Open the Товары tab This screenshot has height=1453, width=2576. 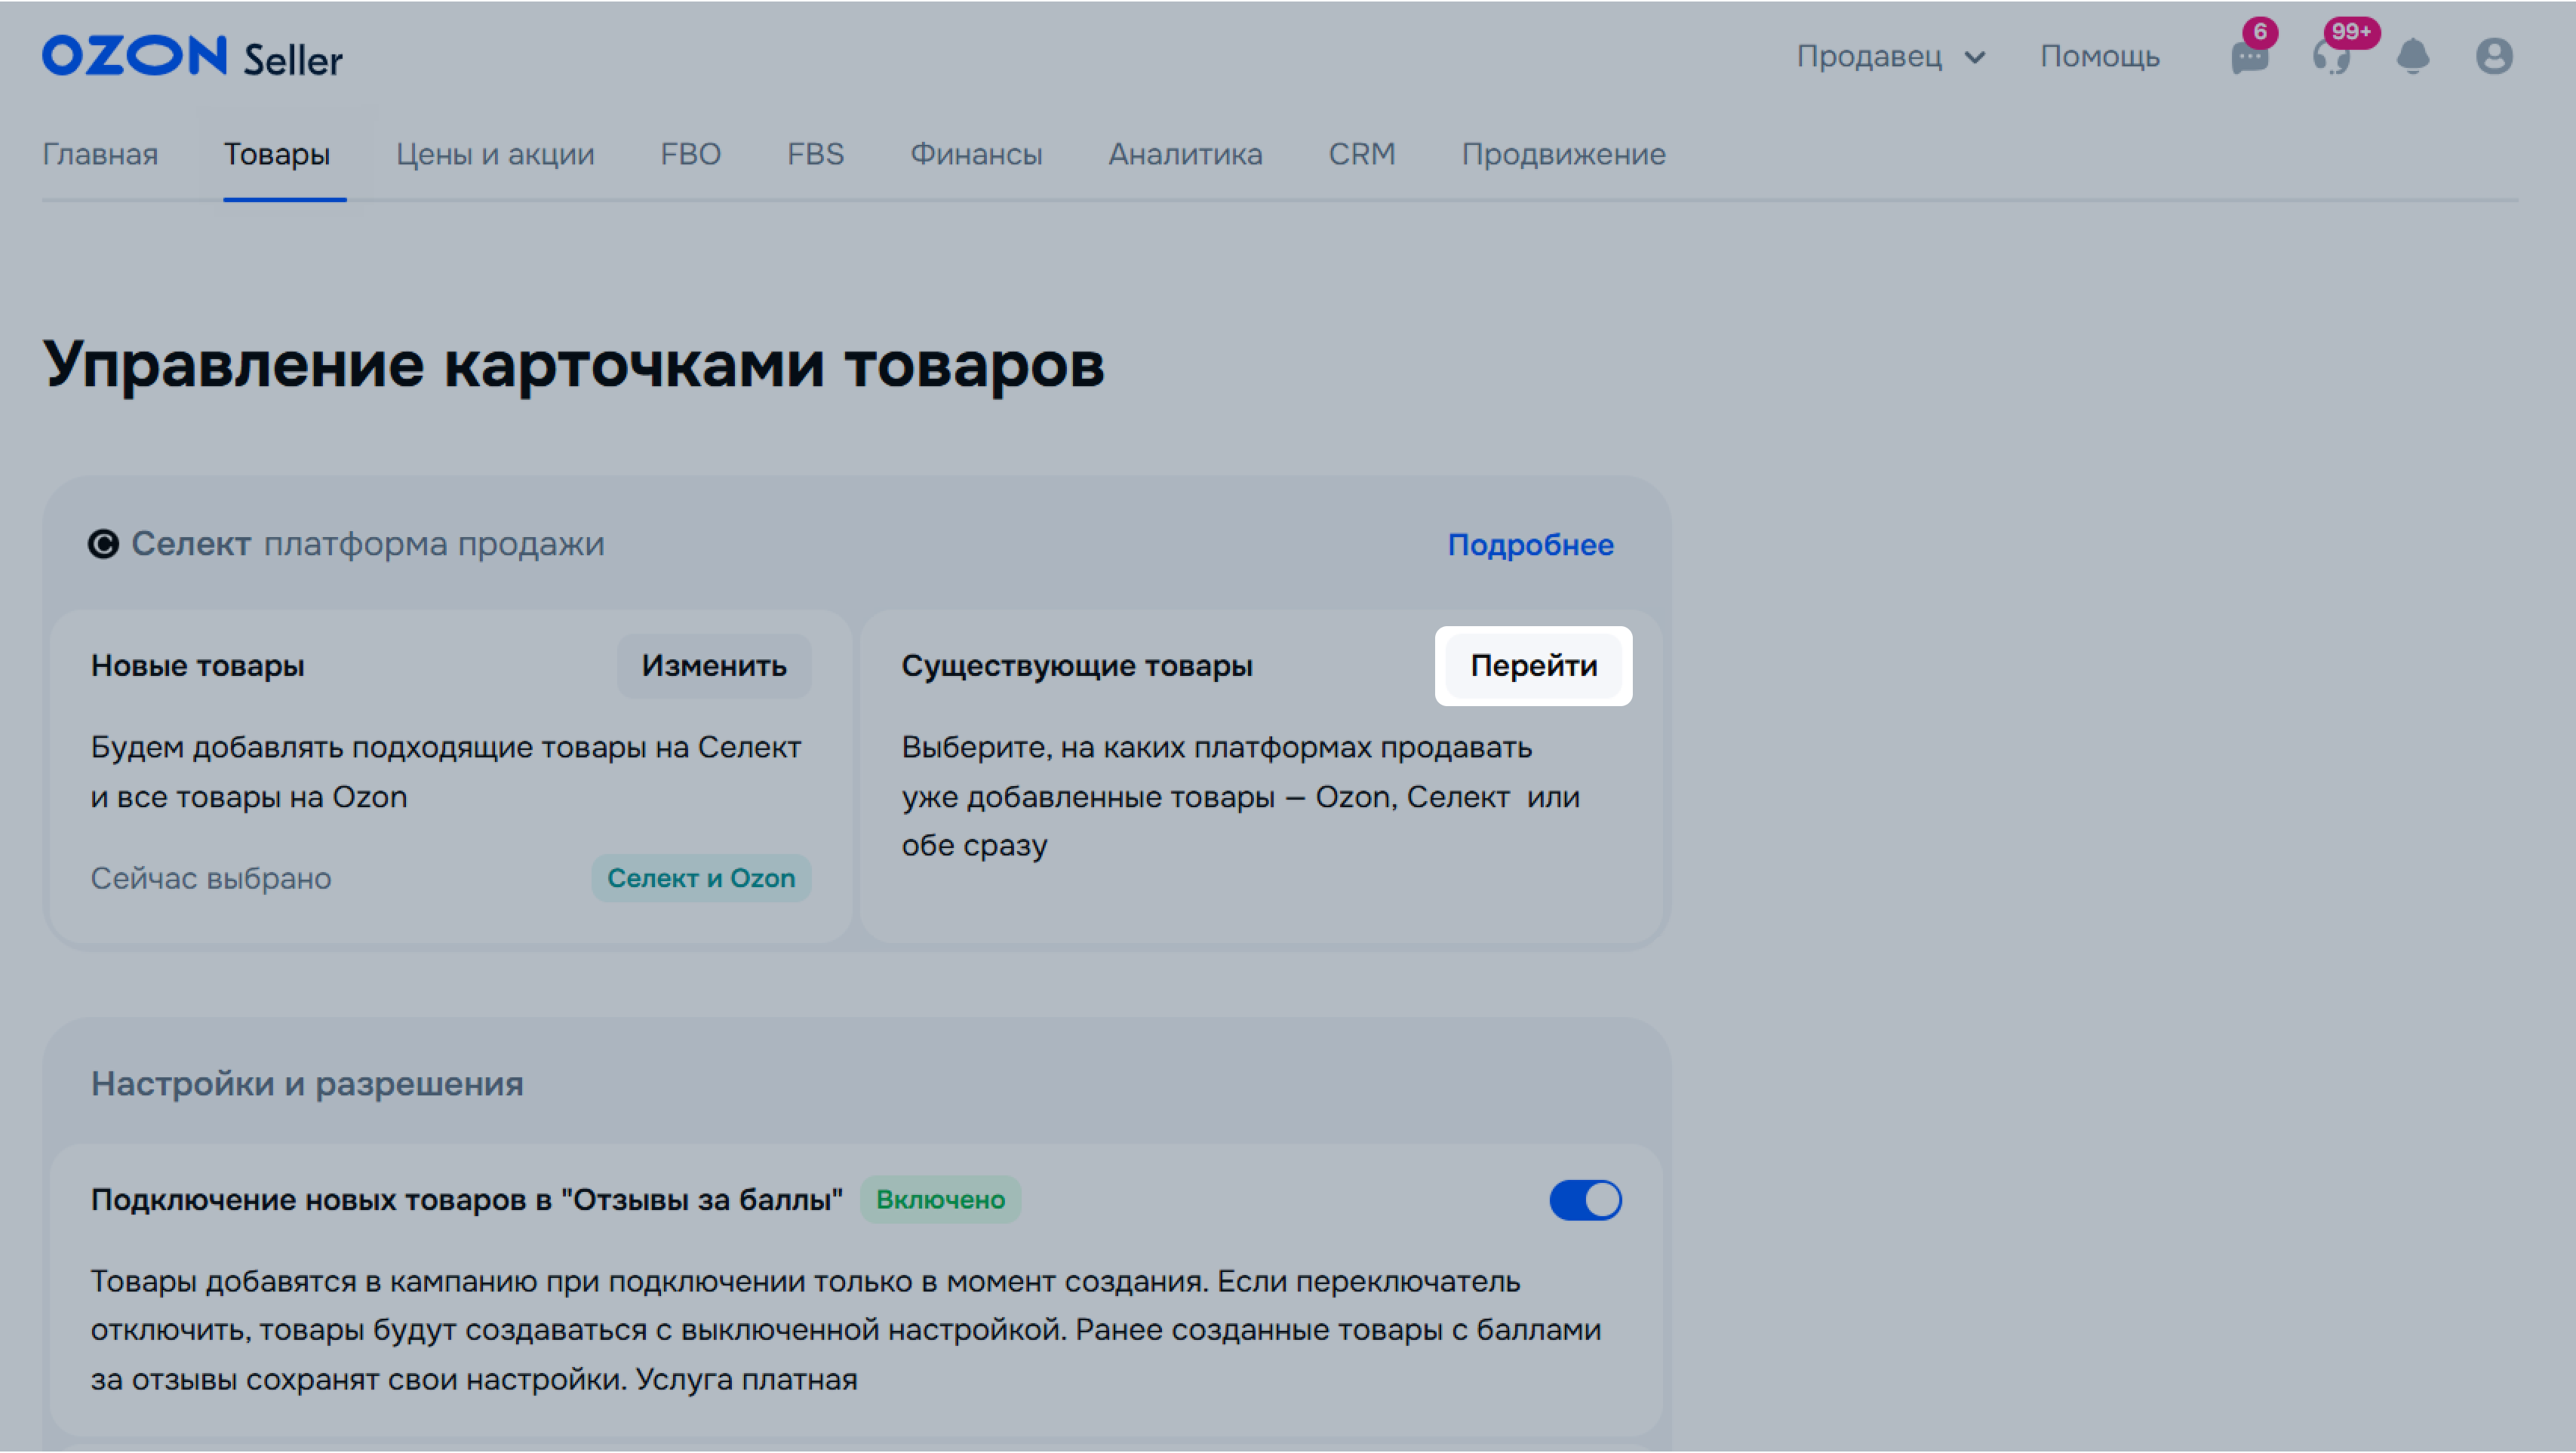click(277, 154)
